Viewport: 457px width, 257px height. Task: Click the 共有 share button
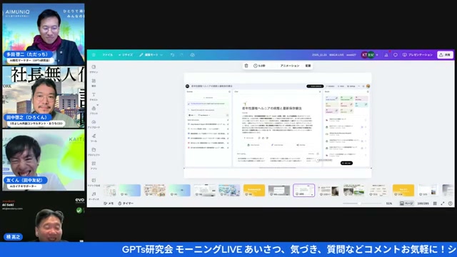[x=445, y=55]
